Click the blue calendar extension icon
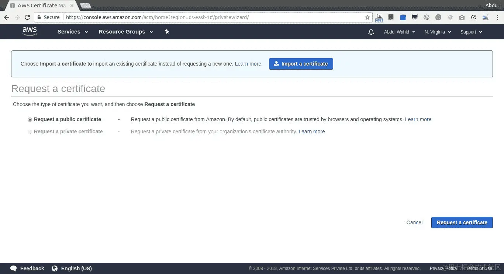Screen dimensions: 504x274 [403, 17]
